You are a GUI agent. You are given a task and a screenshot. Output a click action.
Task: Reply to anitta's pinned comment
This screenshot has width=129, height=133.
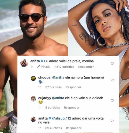86,67
